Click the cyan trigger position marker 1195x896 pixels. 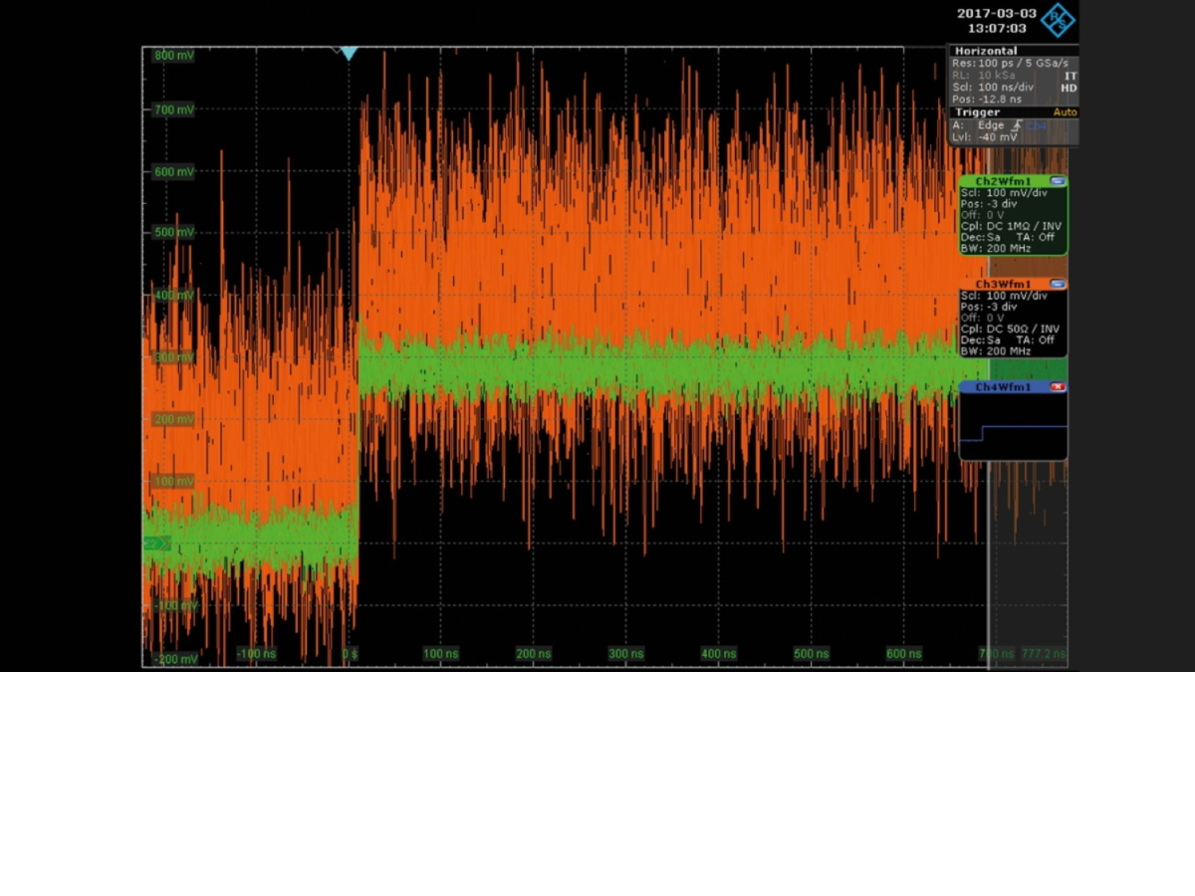click(x=348, y=53)
